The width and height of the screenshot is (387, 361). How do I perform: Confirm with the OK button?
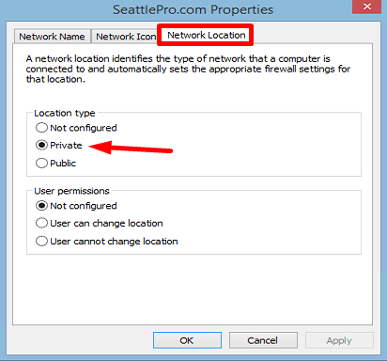click(187, 340)
